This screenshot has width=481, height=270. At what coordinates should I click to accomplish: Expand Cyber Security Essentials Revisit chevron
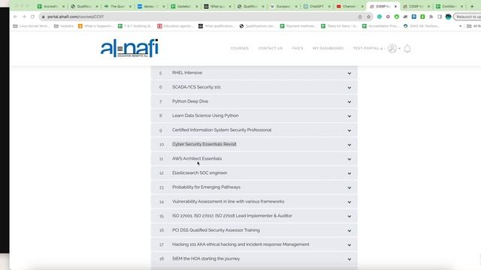tap(349, 145)
